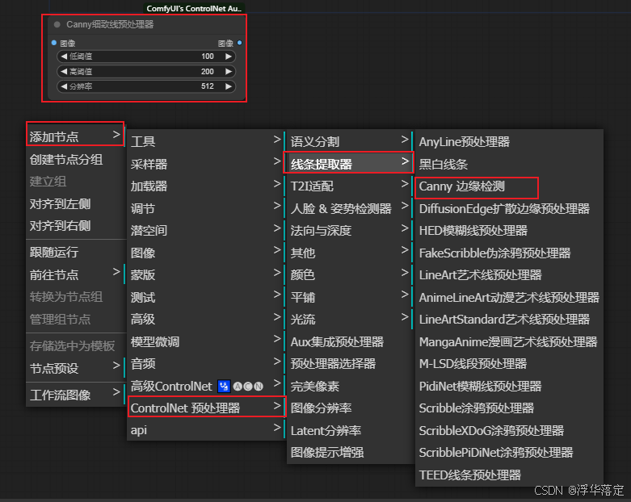This screenshot has width=631, height=502.
Task: Open 人脸 & 姿势检测器 submenu
Action: tap(349, 208)
